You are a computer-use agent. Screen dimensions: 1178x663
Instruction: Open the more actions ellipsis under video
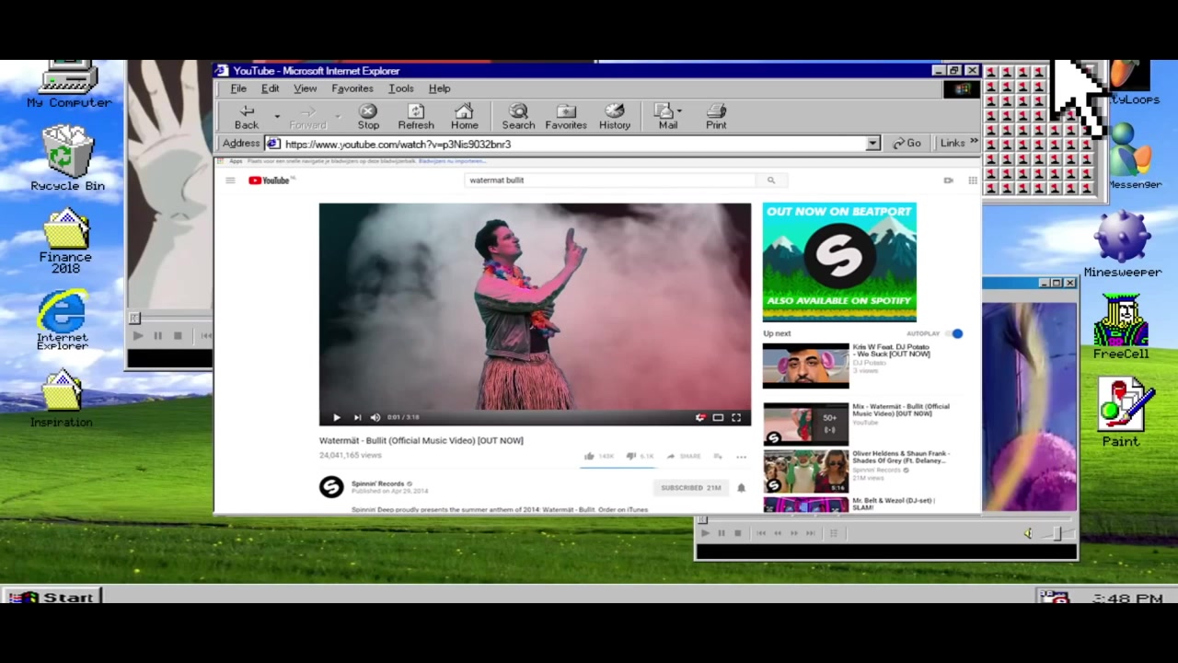tap(741, 457)
